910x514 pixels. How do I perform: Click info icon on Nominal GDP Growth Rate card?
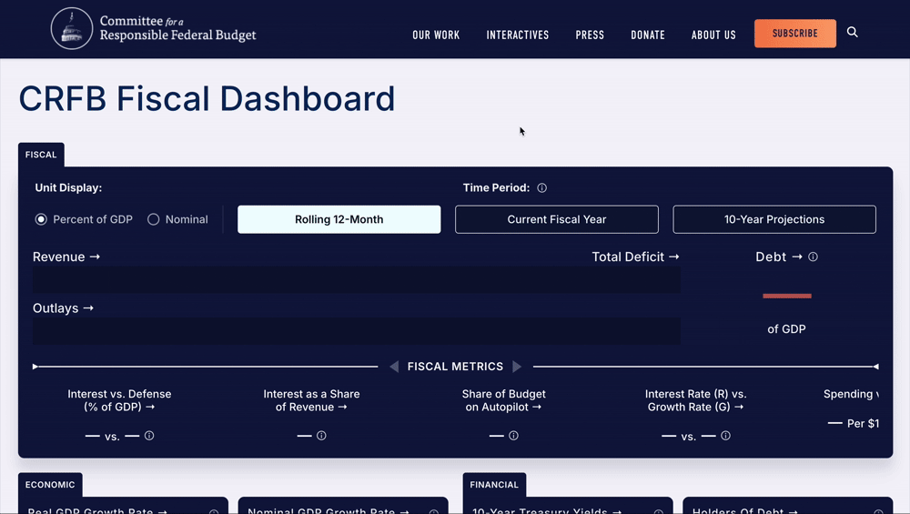[433, 511]
